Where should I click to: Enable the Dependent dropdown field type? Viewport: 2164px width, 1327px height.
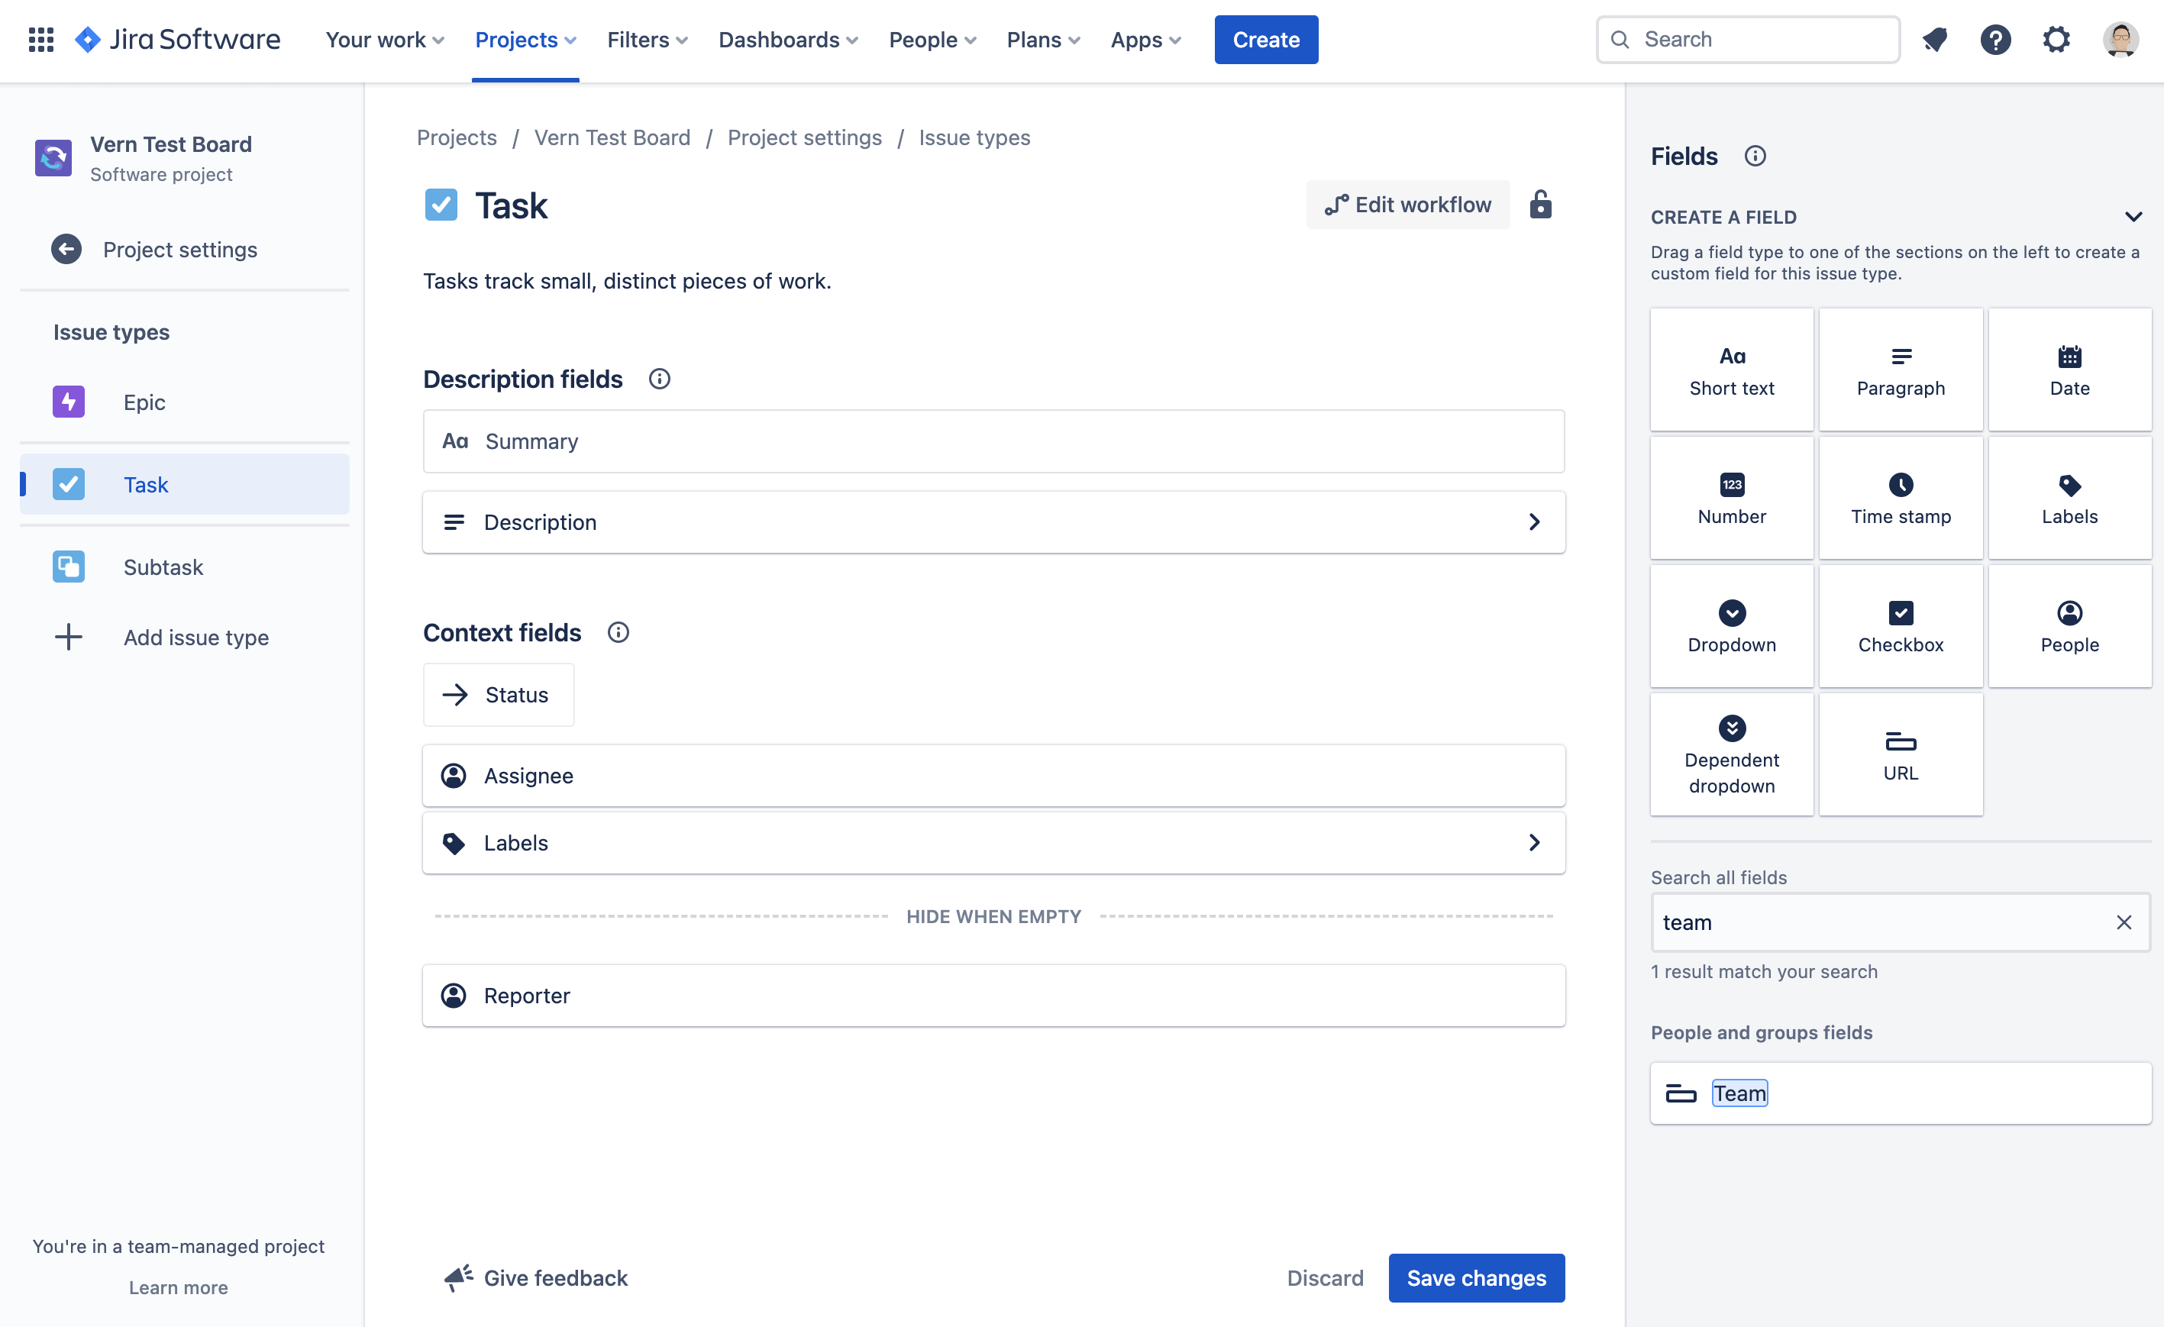click(x=1731, y=754)
